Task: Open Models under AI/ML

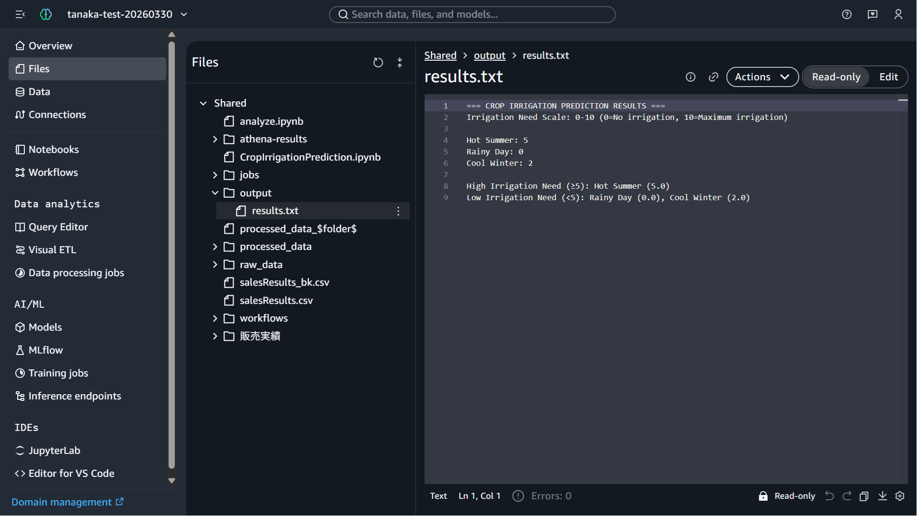Action: click(87, 327)
